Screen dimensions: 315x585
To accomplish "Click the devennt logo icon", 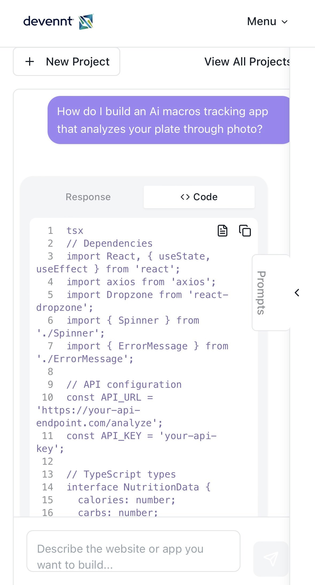I will coord(86,22).
